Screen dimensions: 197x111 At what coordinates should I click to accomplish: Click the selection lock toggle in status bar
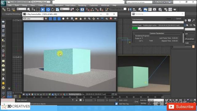coord(77,100)
